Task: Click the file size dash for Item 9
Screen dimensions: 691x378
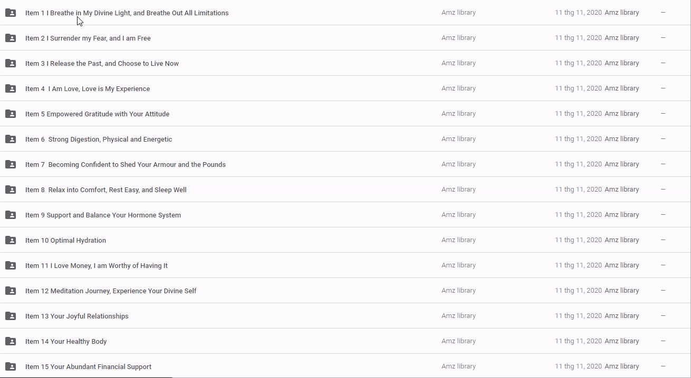Action: tap(663, 215)
